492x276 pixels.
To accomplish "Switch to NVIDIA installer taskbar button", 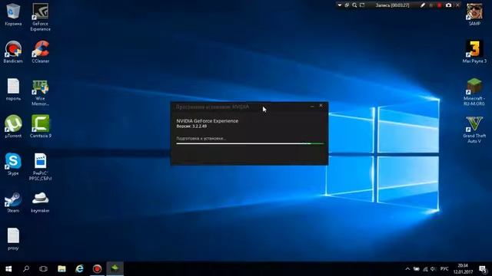I will (115, 269).
